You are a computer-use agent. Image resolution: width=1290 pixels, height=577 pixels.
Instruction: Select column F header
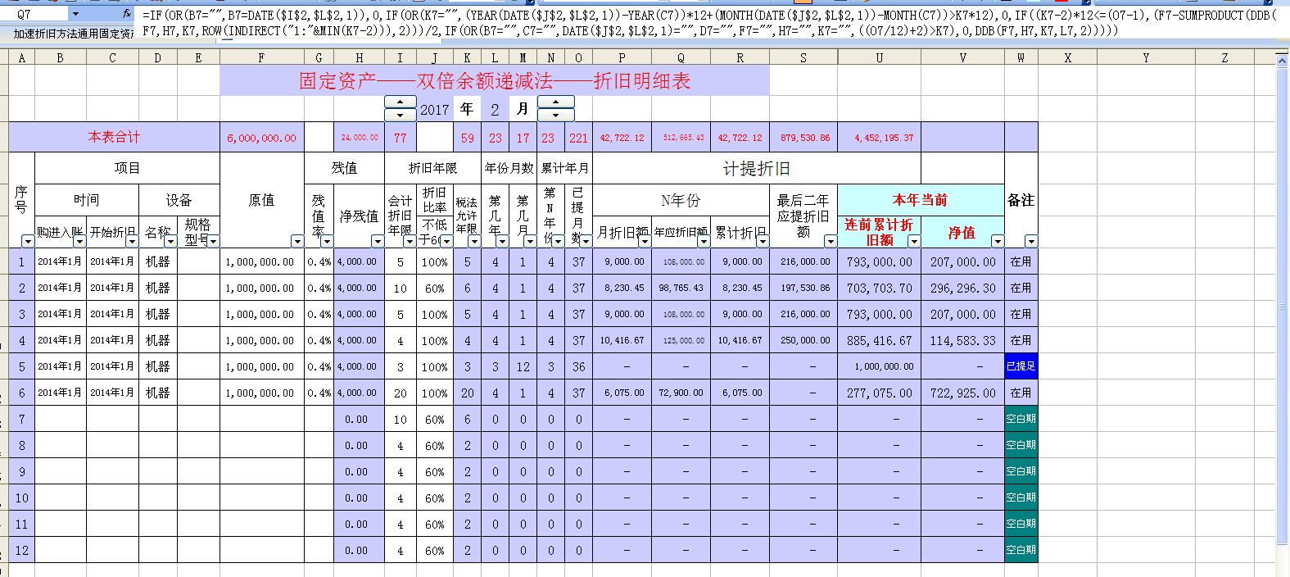point(261,57)
